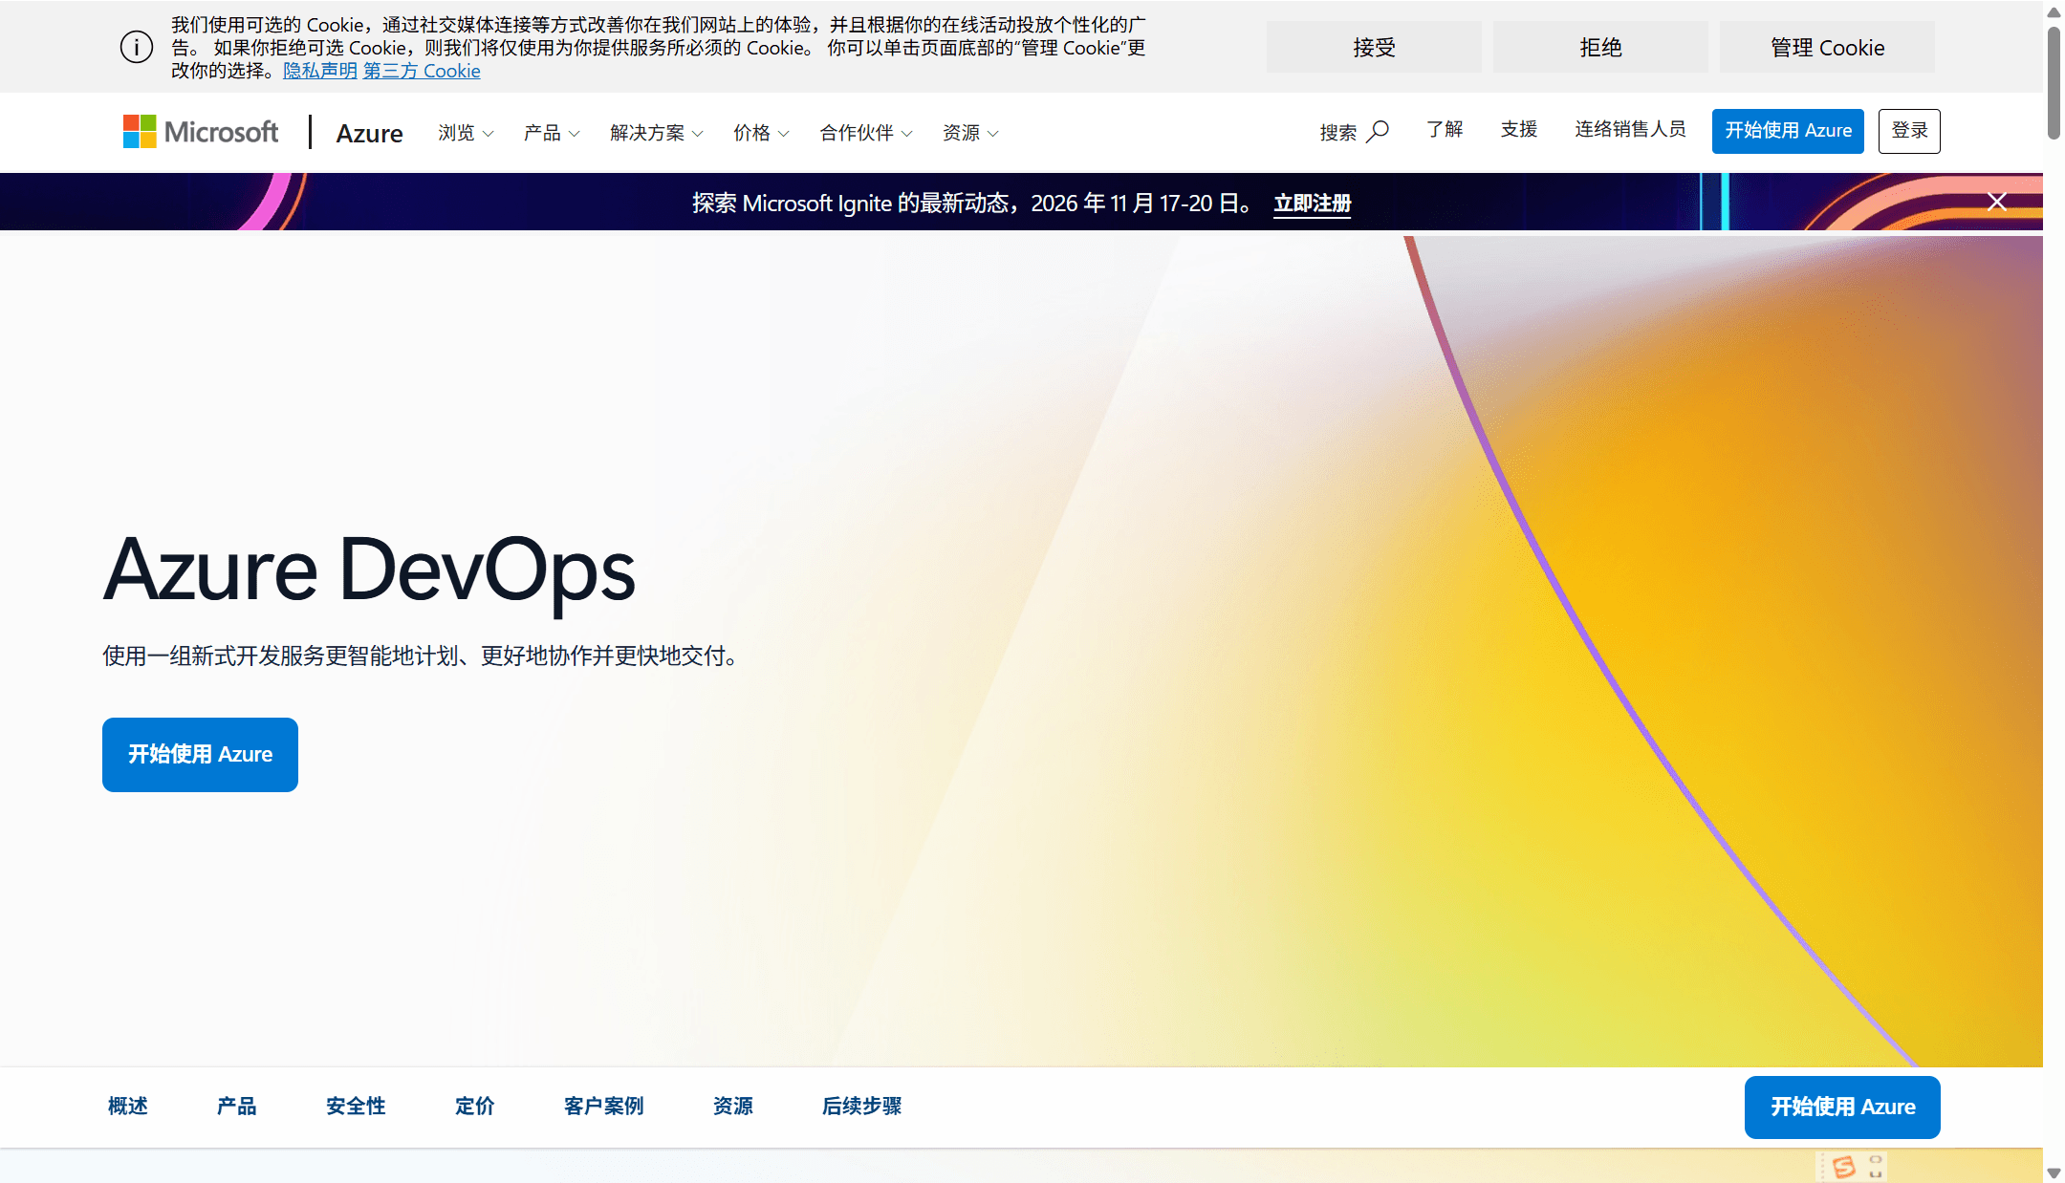Viewport: 2065px width, 1183px height.
Task: Switch to the 安全性 tab
Action: coord(356,1107)
